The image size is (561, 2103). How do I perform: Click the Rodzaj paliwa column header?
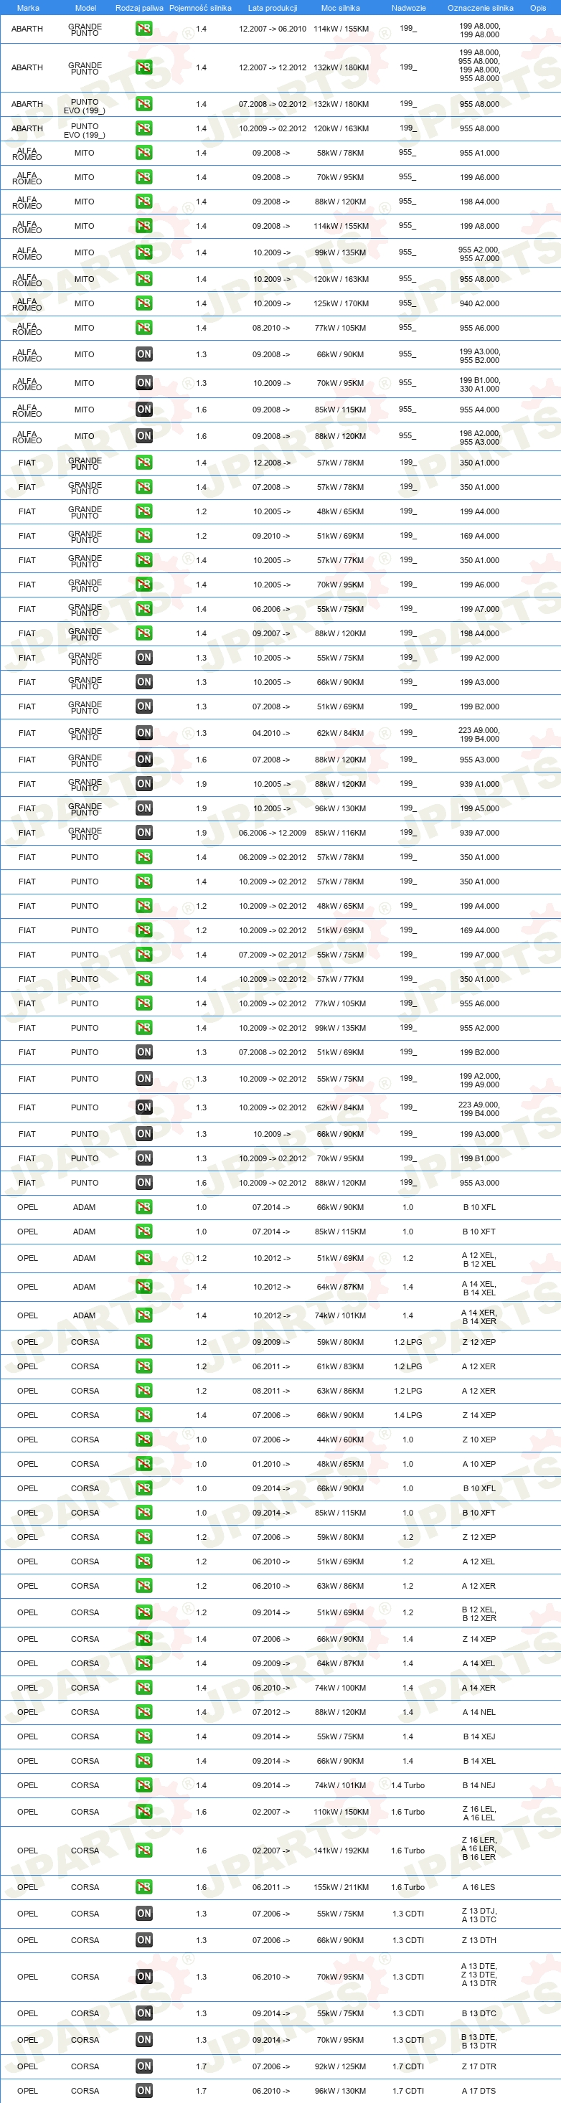[x=139, y=8]
